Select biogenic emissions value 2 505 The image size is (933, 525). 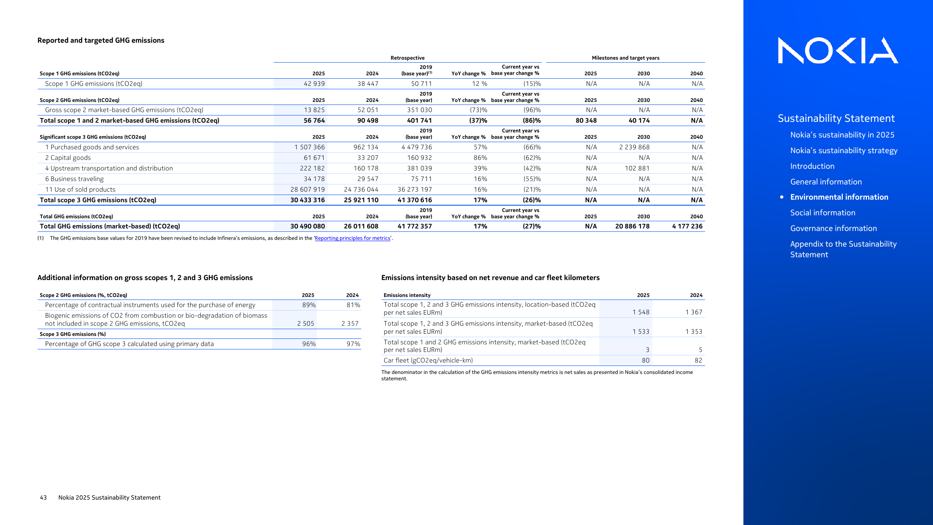click(306, 324)
